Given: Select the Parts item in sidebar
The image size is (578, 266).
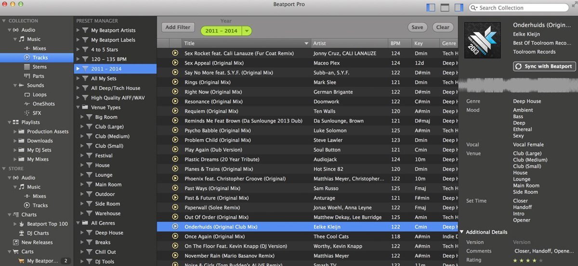Looking at the screenshot, I should pos(39,76).
